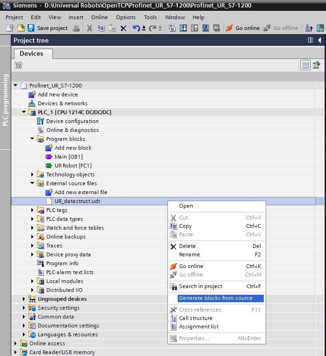Click the Cut scissors toolbar icon
The image size is (326, 356).
[89, 28]
